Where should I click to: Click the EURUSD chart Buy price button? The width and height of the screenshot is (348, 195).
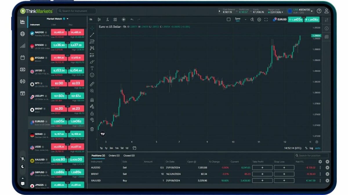coord(312,20)
